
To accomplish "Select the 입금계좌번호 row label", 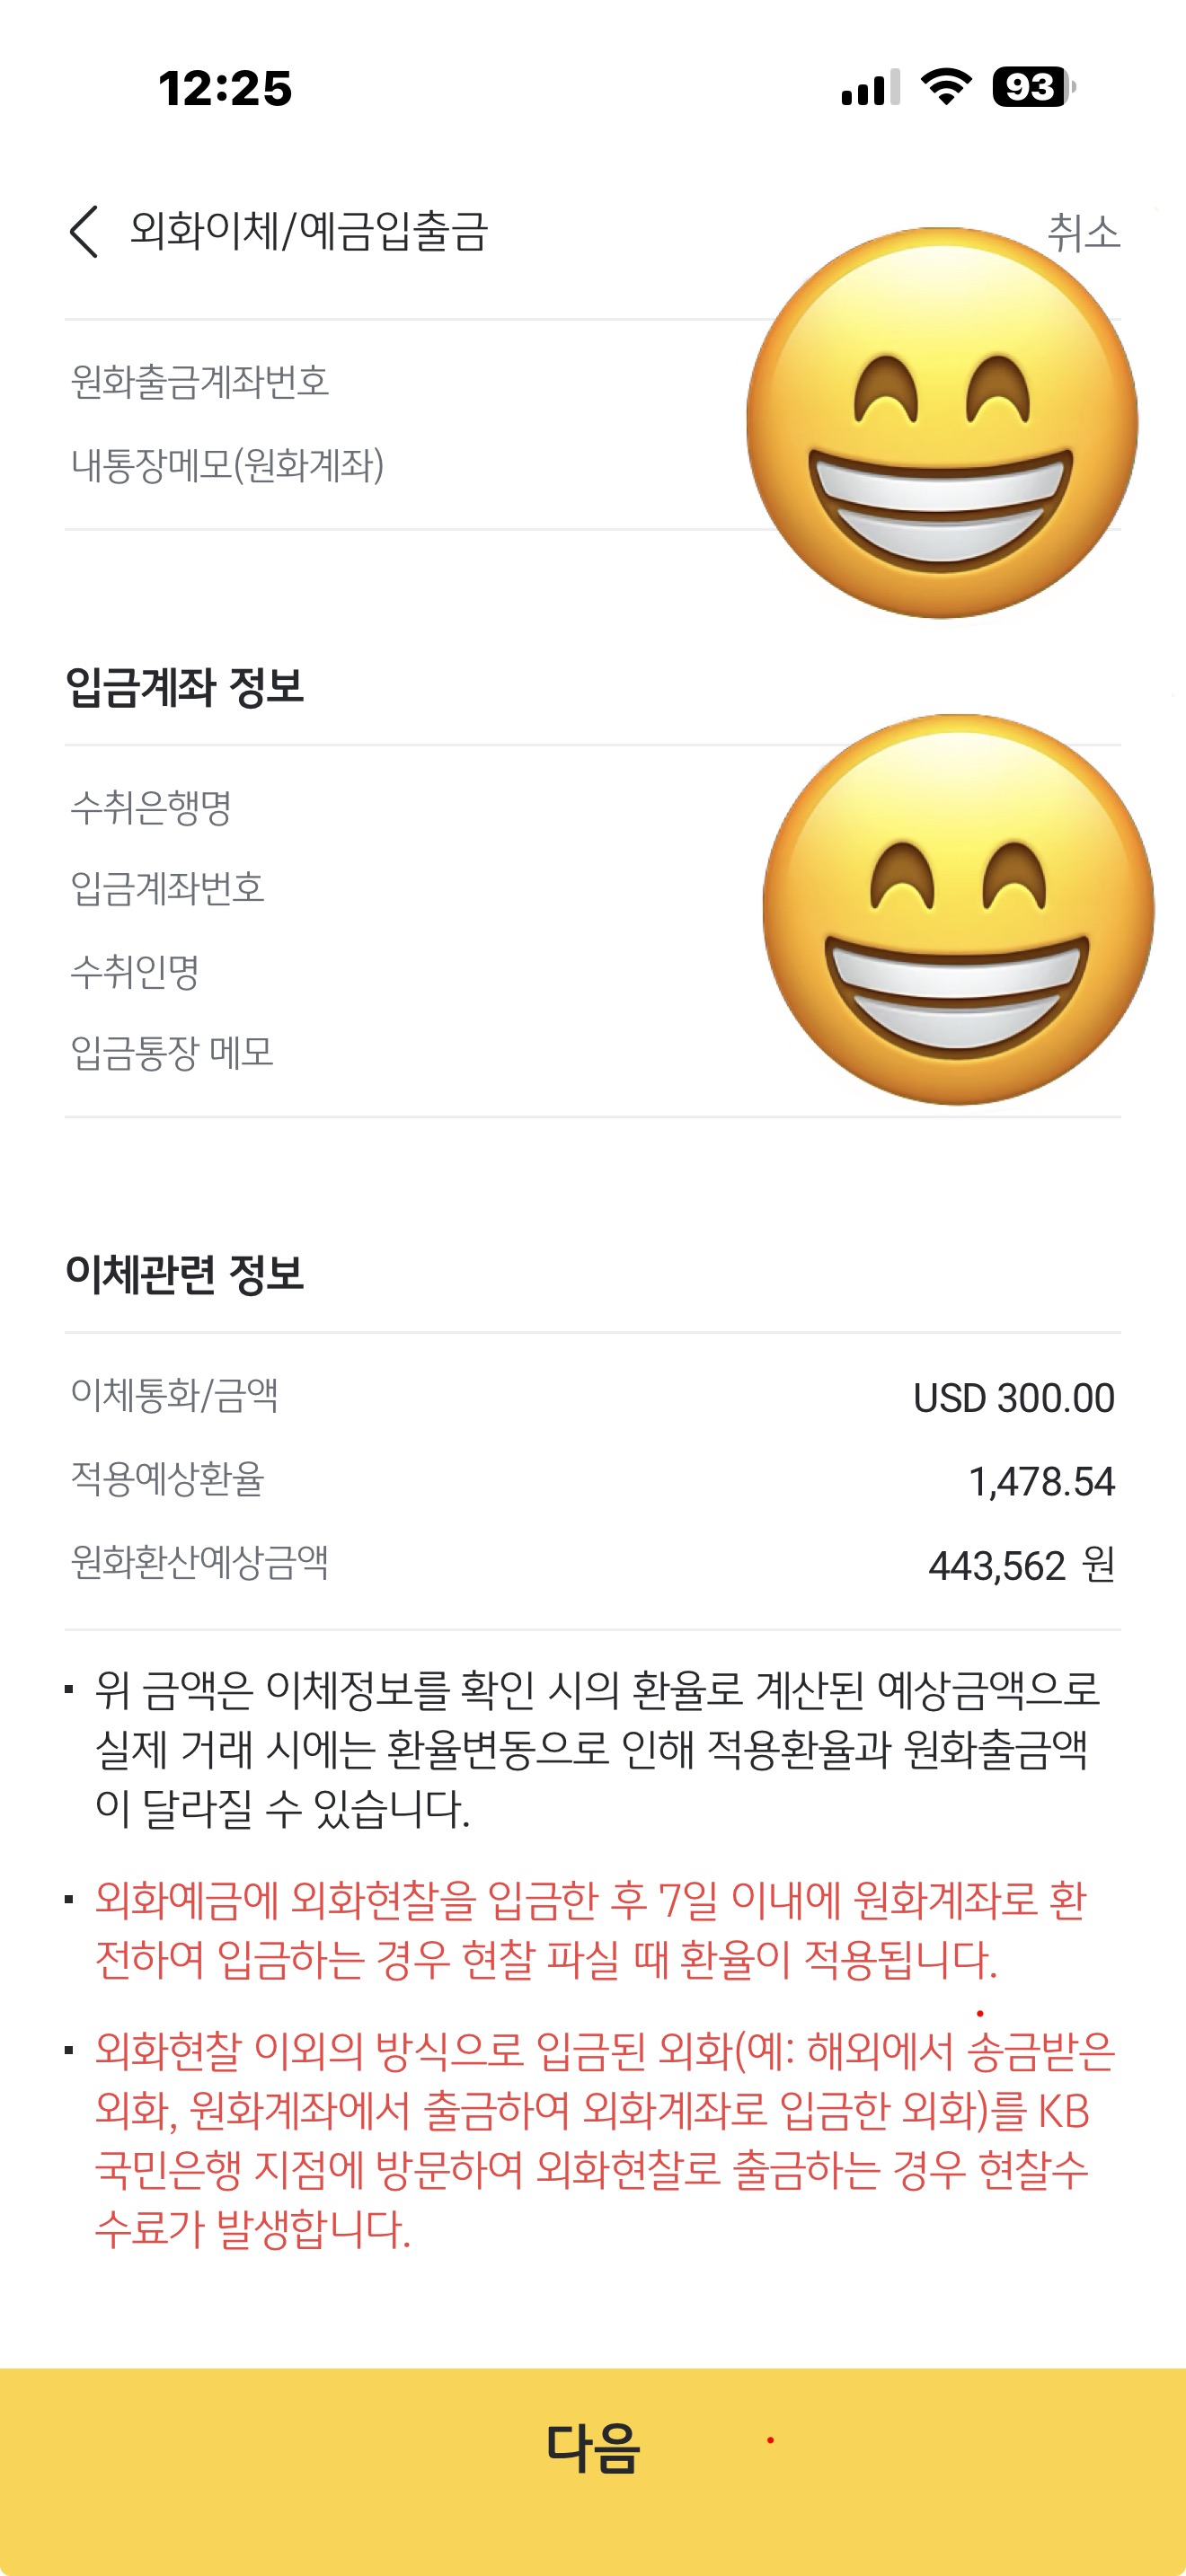I will pos(168,888).
